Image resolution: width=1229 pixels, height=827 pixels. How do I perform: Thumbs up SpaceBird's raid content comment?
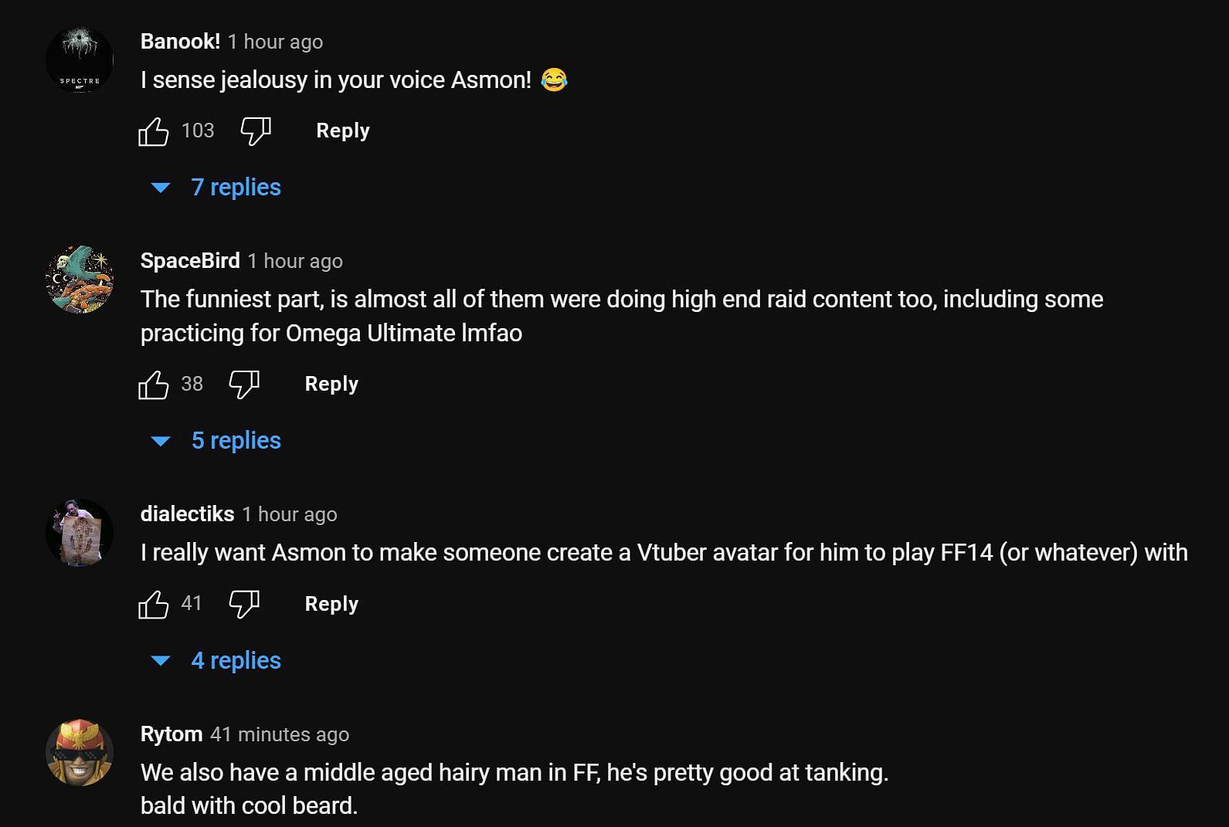coord(153,385)
